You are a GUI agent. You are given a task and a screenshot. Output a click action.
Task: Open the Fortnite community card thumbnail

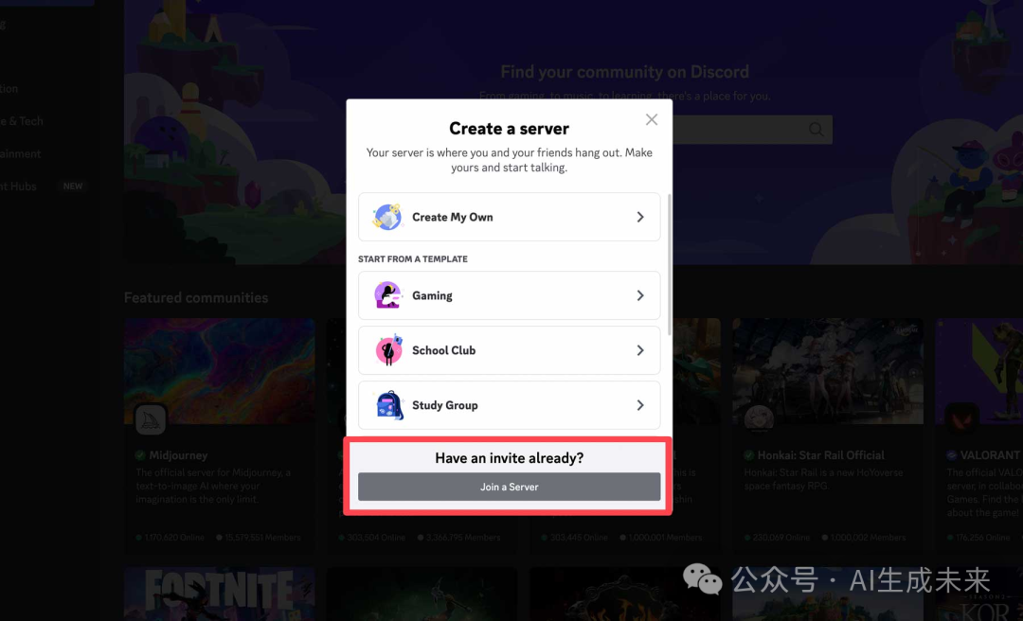(219, 594)
